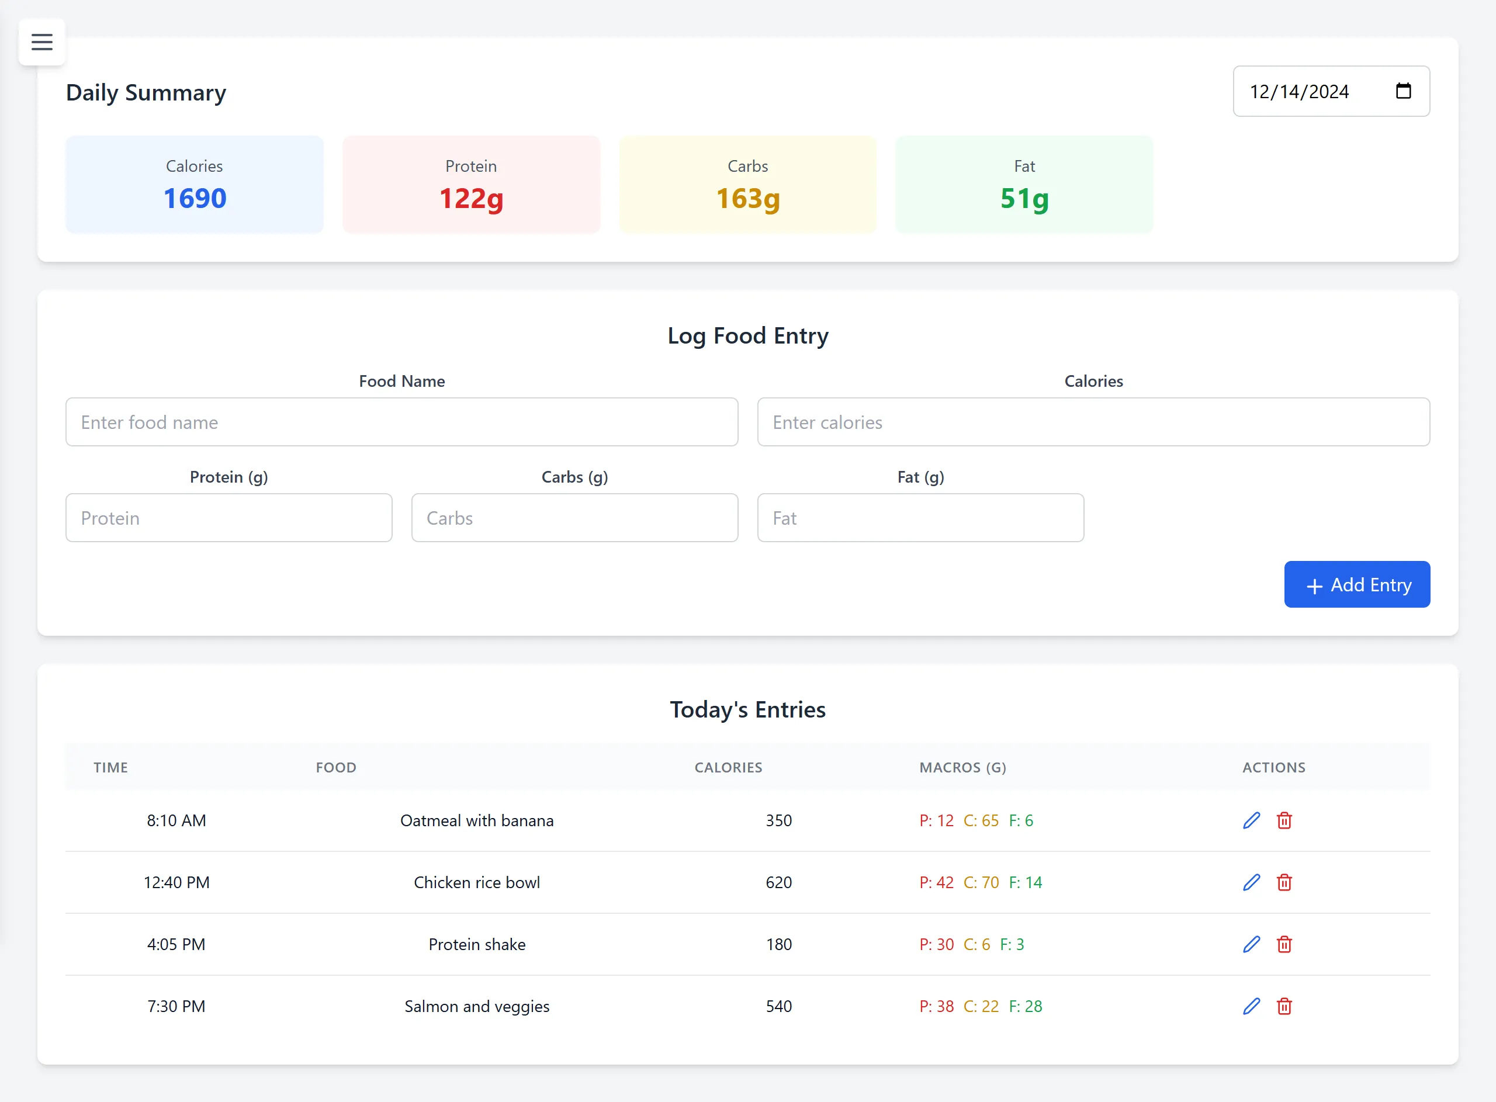The width and height of the screenshot is (1496, 1102).
Task: Select the Protein 122g summary card
Action: [x=471, y=185]
